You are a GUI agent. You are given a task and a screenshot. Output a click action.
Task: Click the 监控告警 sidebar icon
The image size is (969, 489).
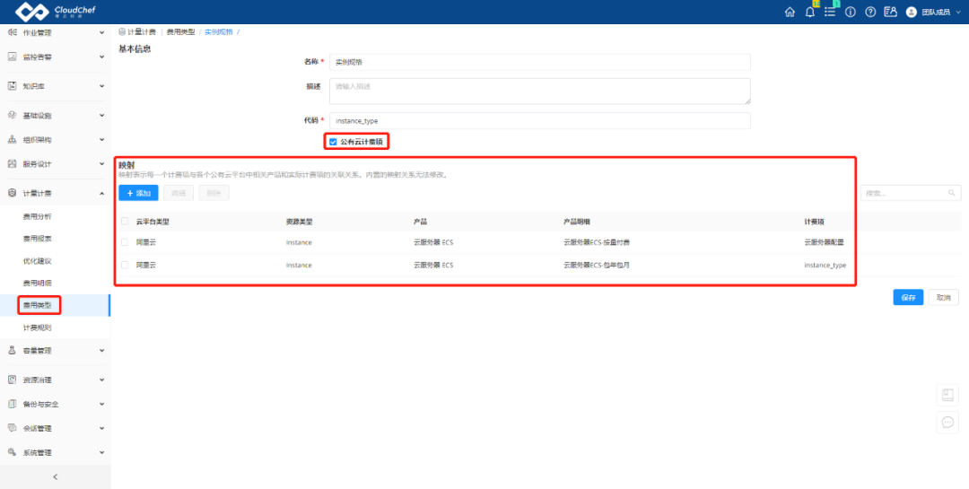[x=12, y=57]
